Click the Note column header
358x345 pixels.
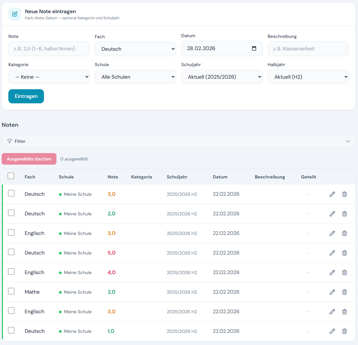coord(113,177)
